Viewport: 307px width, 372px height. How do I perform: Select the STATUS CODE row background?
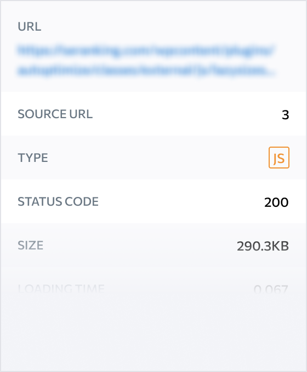[153, 201]
